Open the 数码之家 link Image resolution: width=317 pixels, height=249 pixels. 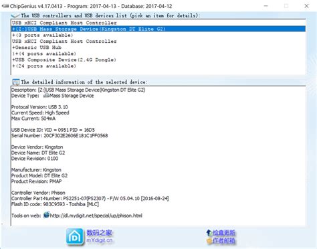click(x=99, y=232)
